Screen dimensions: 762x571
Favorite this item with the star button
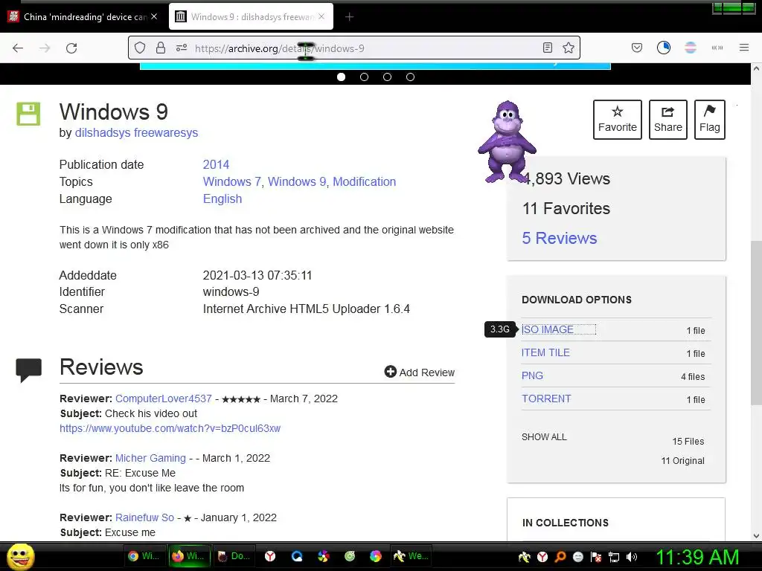tap(617, 120)
